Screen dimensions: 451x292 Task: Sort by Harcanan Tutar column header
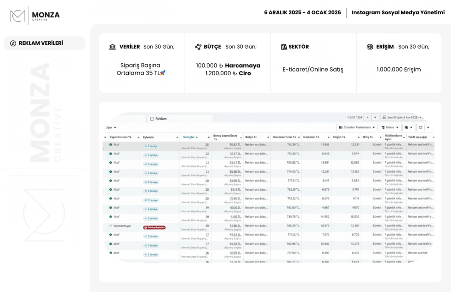[x=284, y=137]
